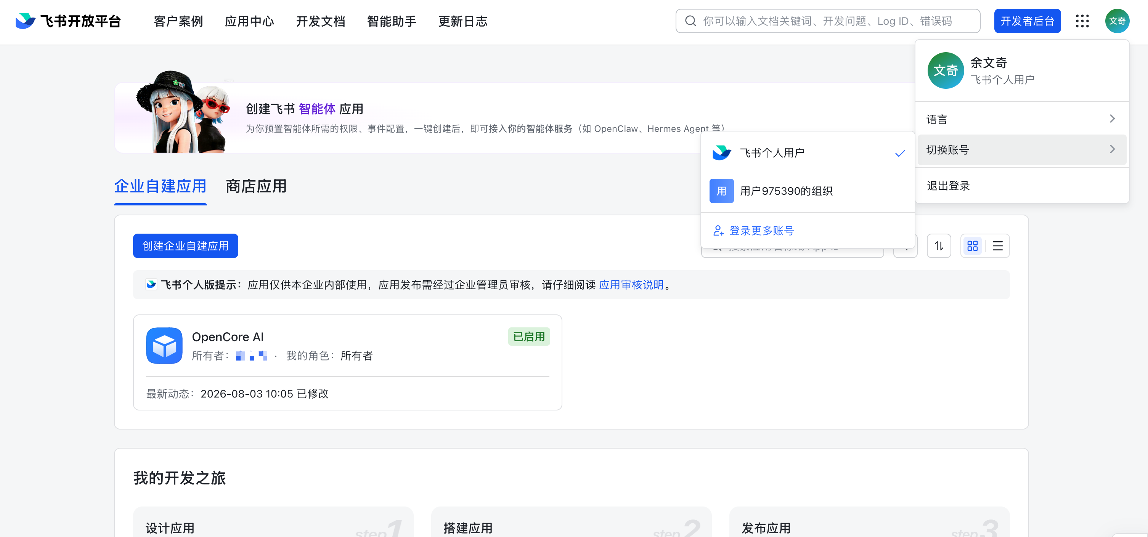Select the 企业自建应用 tab
1148x537 pixels.
[160, 186]
